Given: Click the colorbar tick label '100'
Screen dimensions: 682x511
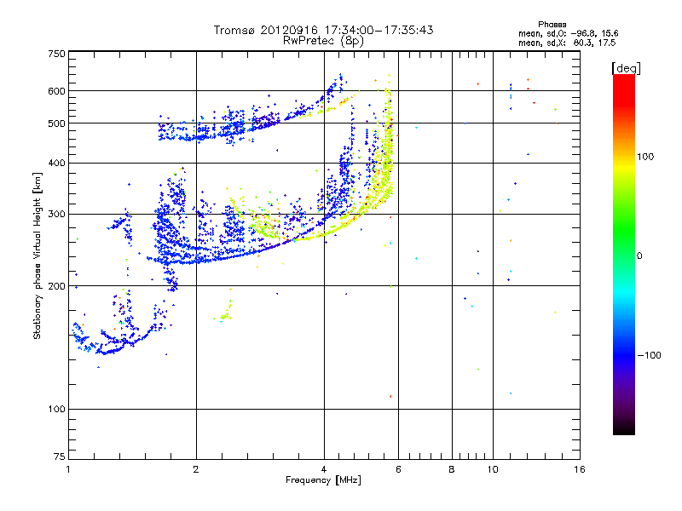Looking at the screenshot, I should tap(645, 157).
